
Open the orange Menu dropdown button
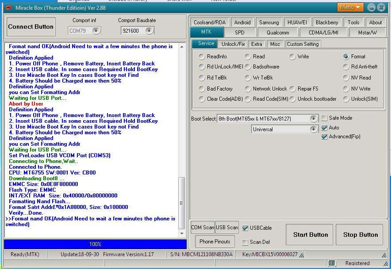350,7
